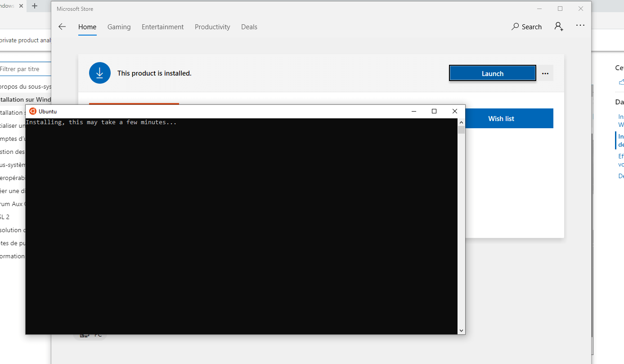Close the browser tab with the X

coord(22,6)
